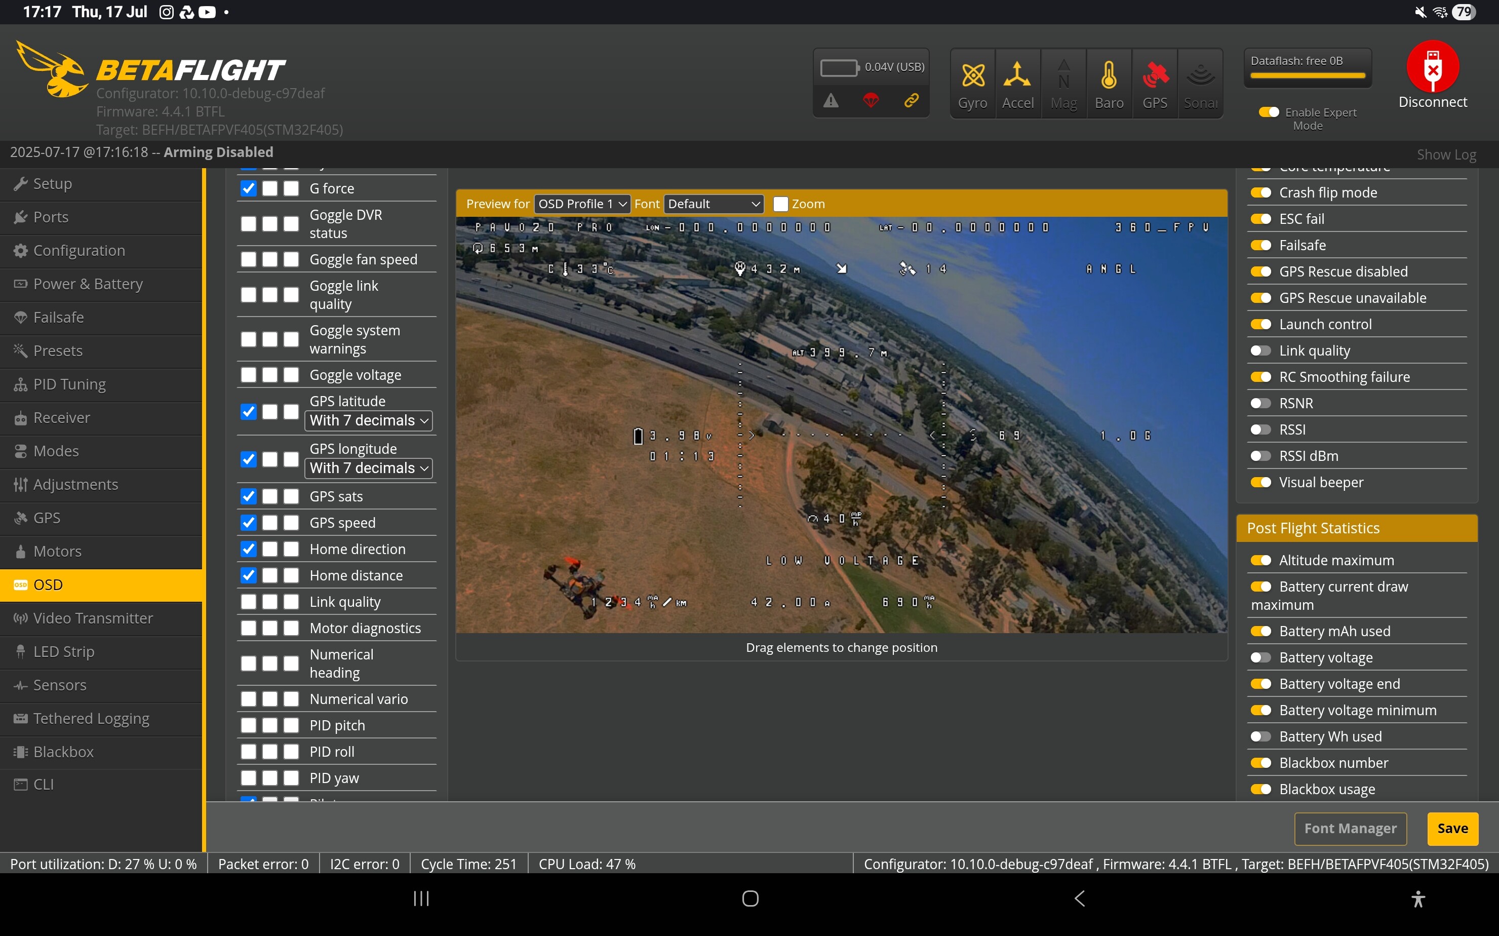The image size is (1499, 936).
Task: Uncheck the first G force checkbox
Action: 249,188
